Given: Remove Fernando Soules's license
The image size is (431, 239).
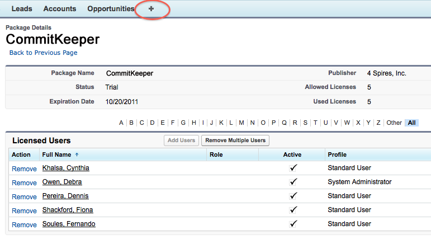Looking at the screenshot, I should coord(24,224).
